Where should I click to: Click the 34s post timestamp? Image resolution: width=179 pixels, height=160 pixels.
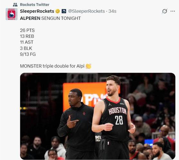[x=112, y=11]
